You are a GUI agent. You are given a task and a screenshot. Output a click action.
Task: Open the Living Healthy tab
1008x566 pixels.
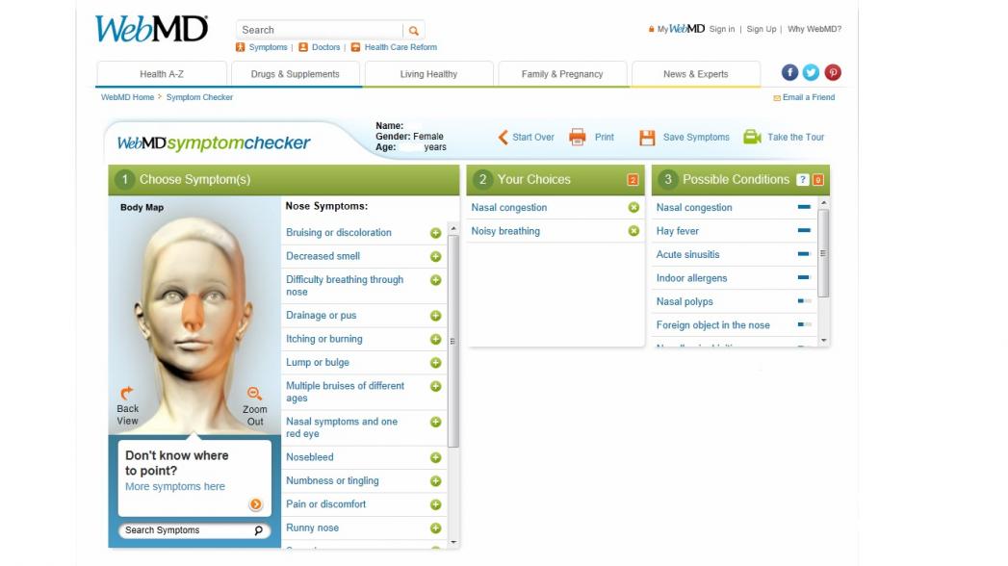point(428,74)
